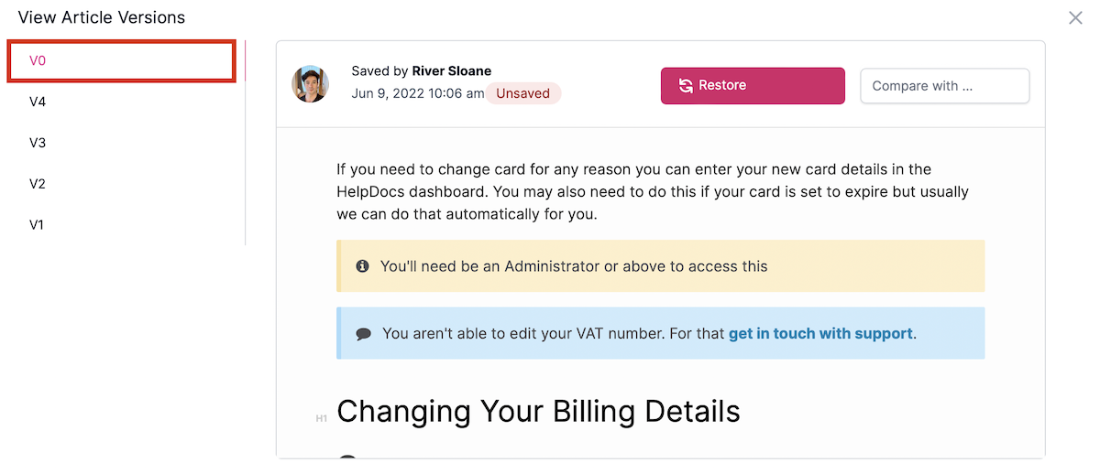The image size is (1100, 474).
Task: Click the Changing Your Billing Details heading
Action: tap(538, 411)
